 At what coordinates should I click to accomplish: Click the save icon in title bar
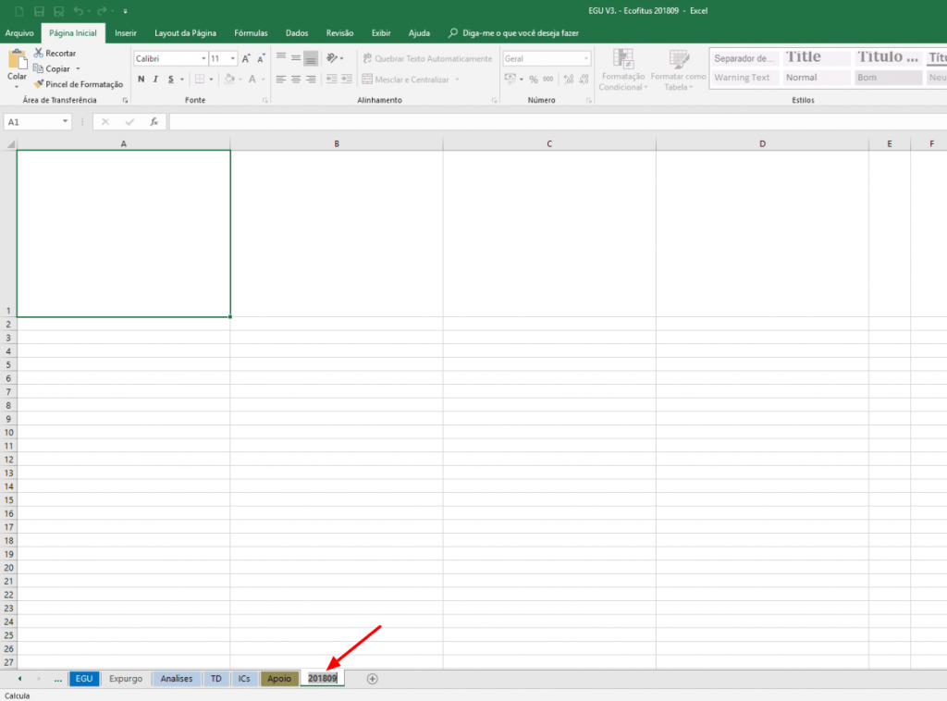point(39,11)
